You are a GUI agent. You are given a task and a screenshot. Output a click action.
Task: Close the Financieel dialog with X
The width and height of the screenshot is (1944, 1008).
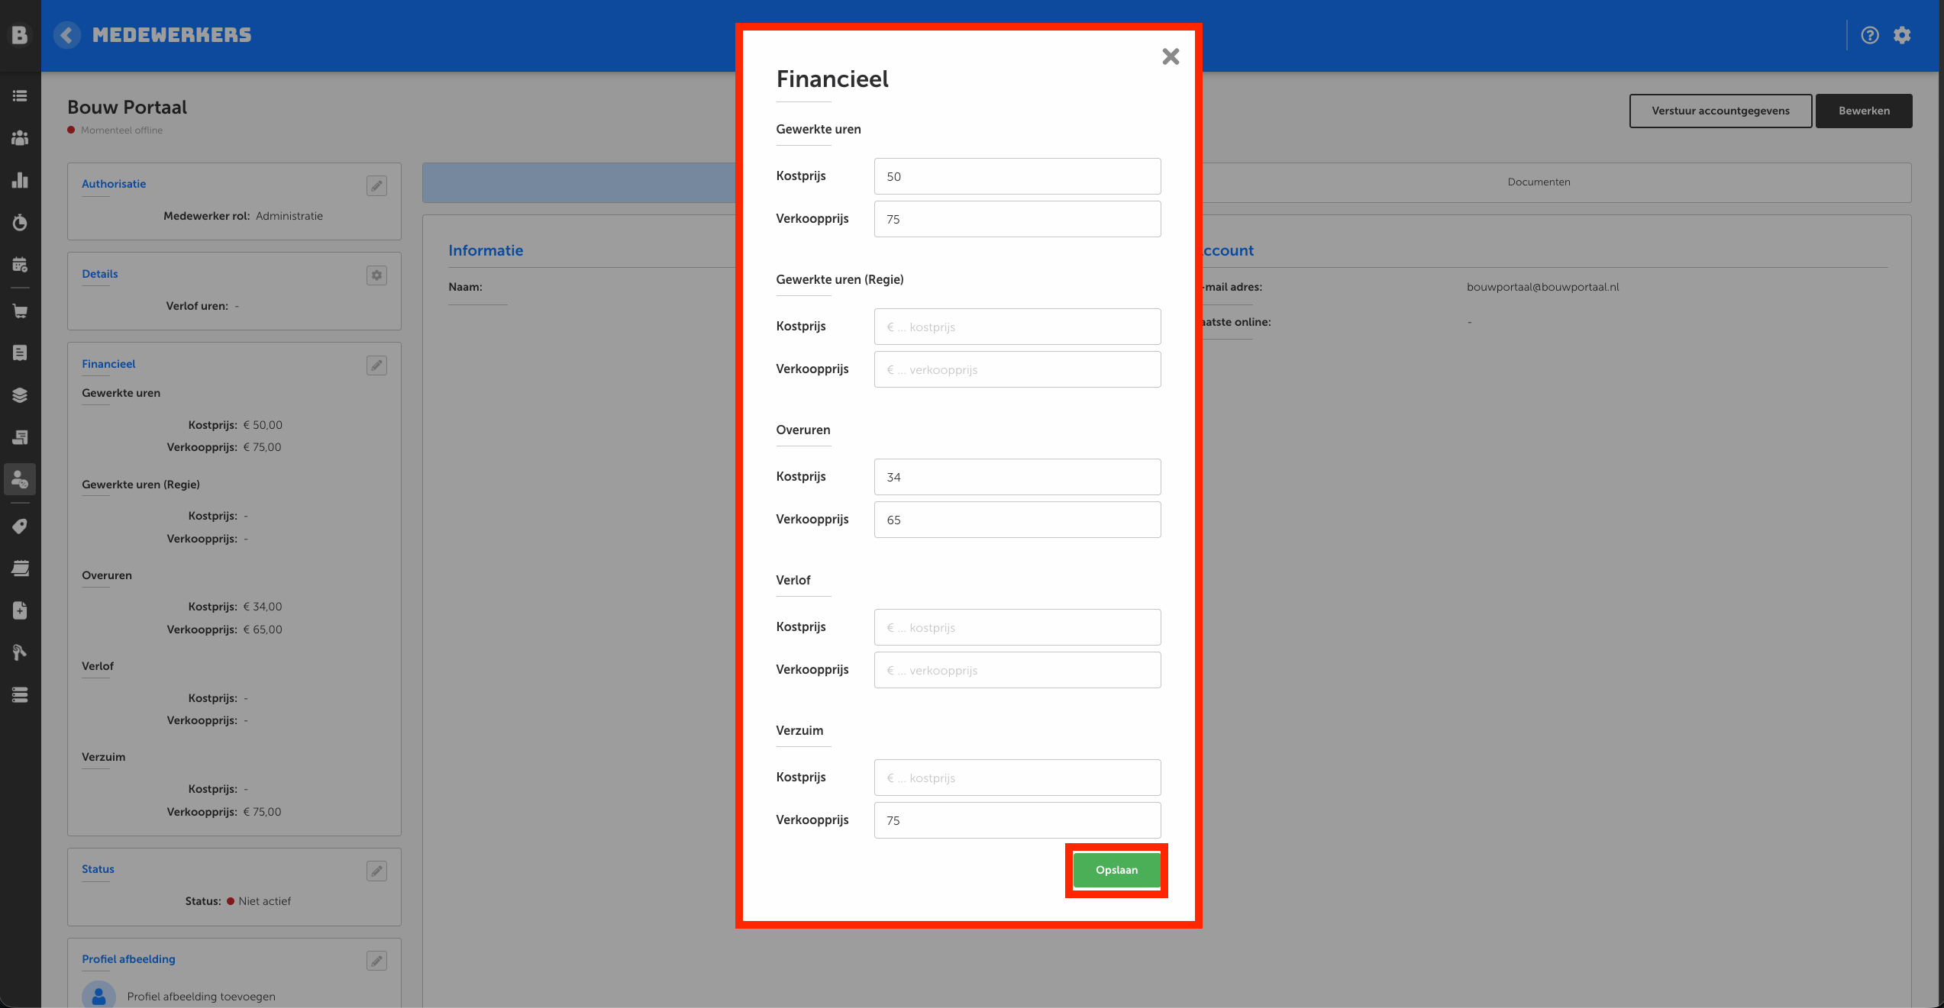(1171, 56)
